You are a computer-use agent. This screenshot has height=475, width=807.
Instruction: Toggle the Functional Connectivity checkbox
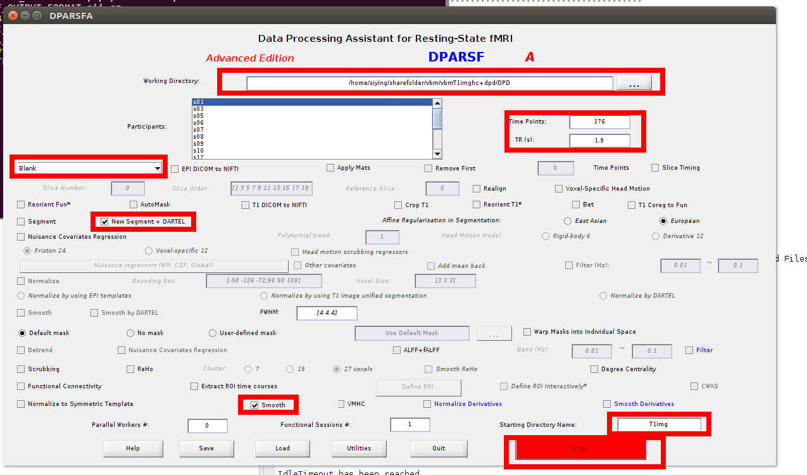(21, 386)
